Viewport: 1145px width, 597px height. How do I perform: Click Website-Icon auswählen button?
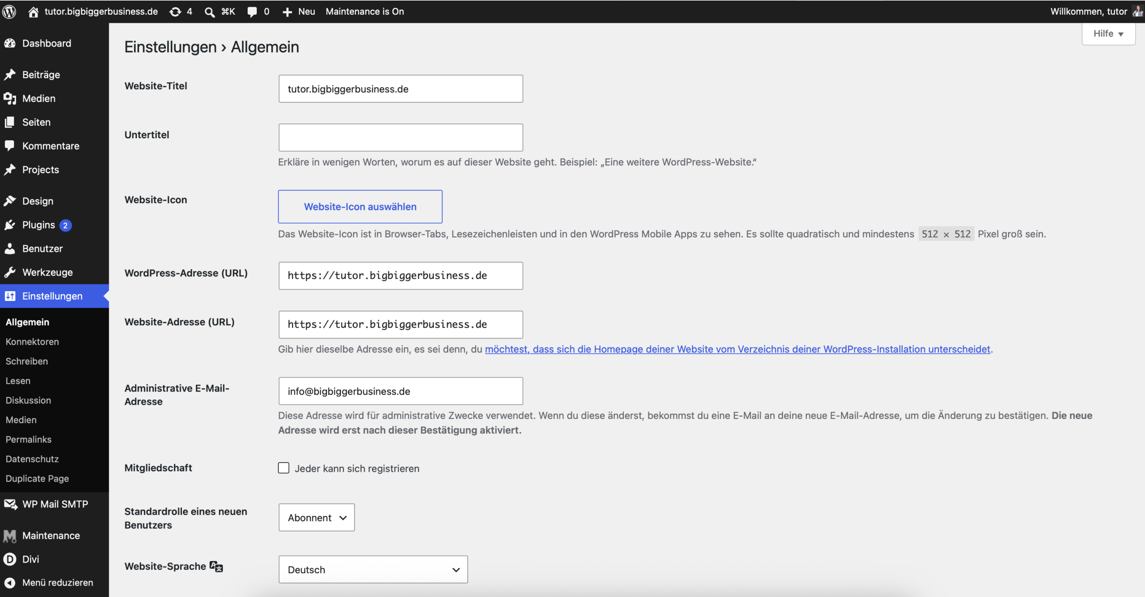click(360, 207)
